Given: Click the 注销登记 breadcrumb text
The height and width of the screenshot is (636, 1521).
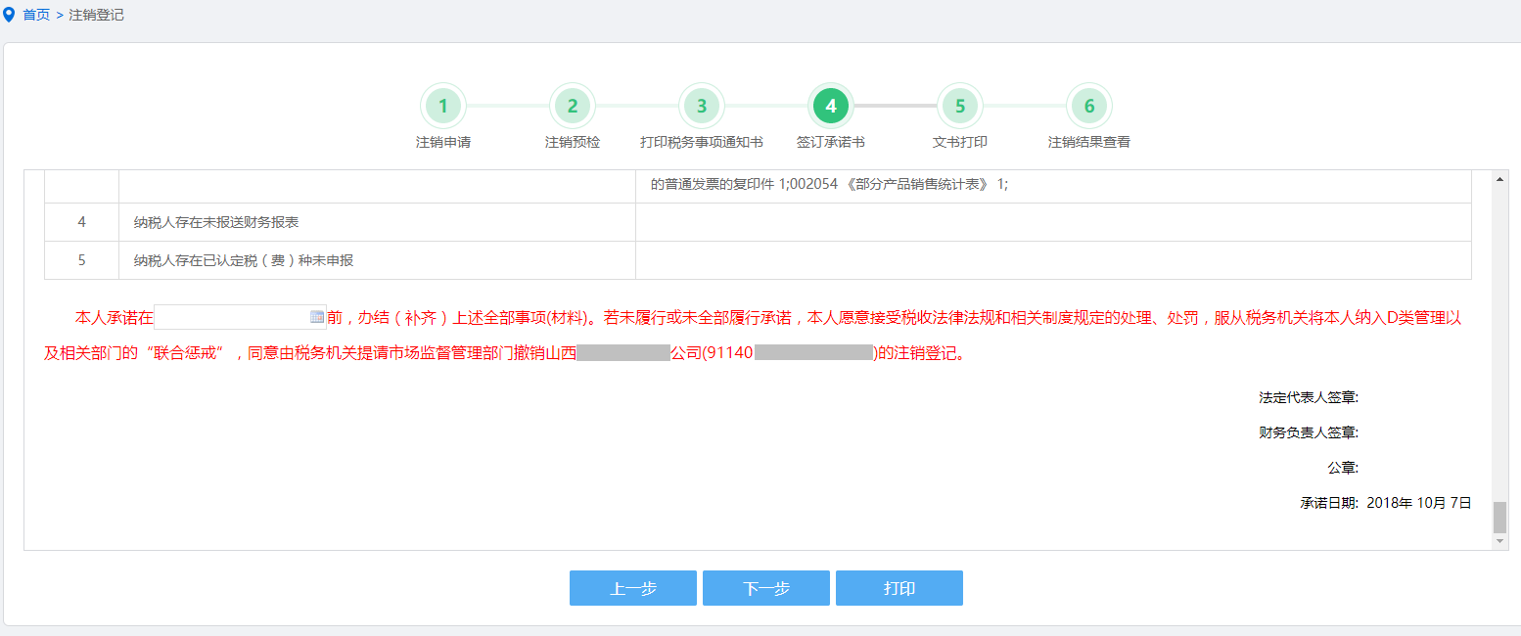Looking at the screenshot, I should coord(96,16).
